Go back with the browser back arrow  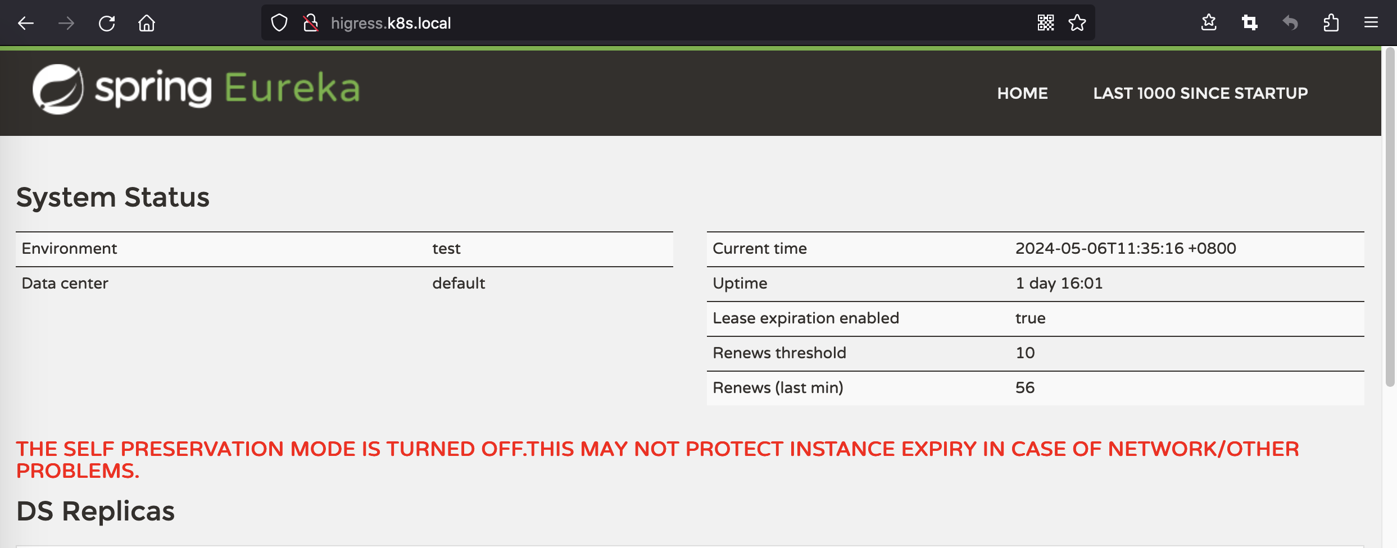tap(26, 23)
